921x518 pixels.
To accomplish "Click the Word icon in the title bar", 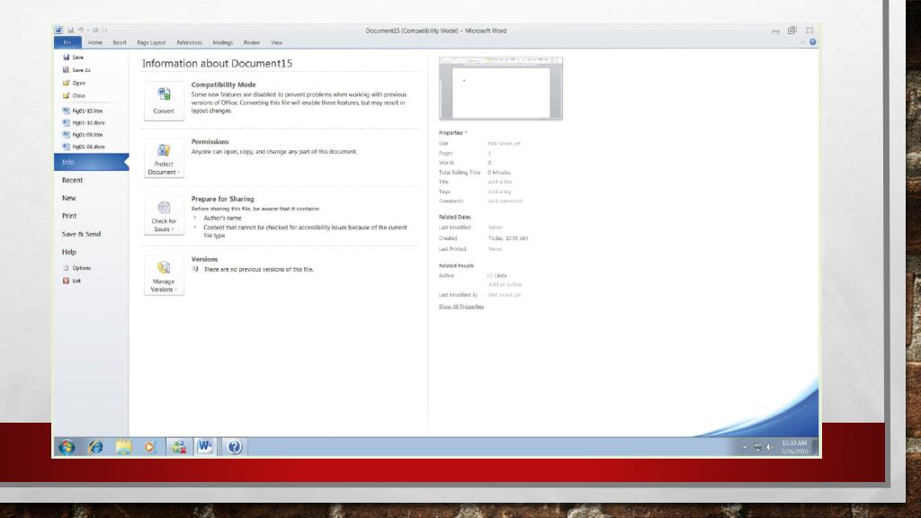I will (58, 30).
